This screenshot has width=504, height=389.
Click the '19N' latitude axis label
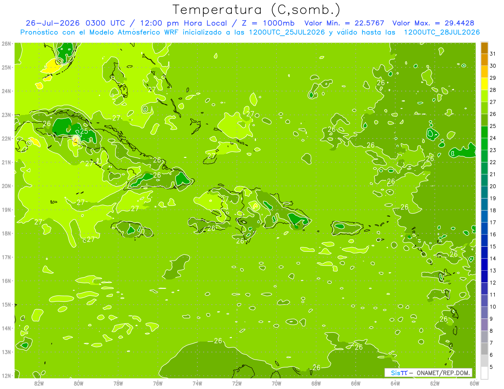(x=6, y=209)
